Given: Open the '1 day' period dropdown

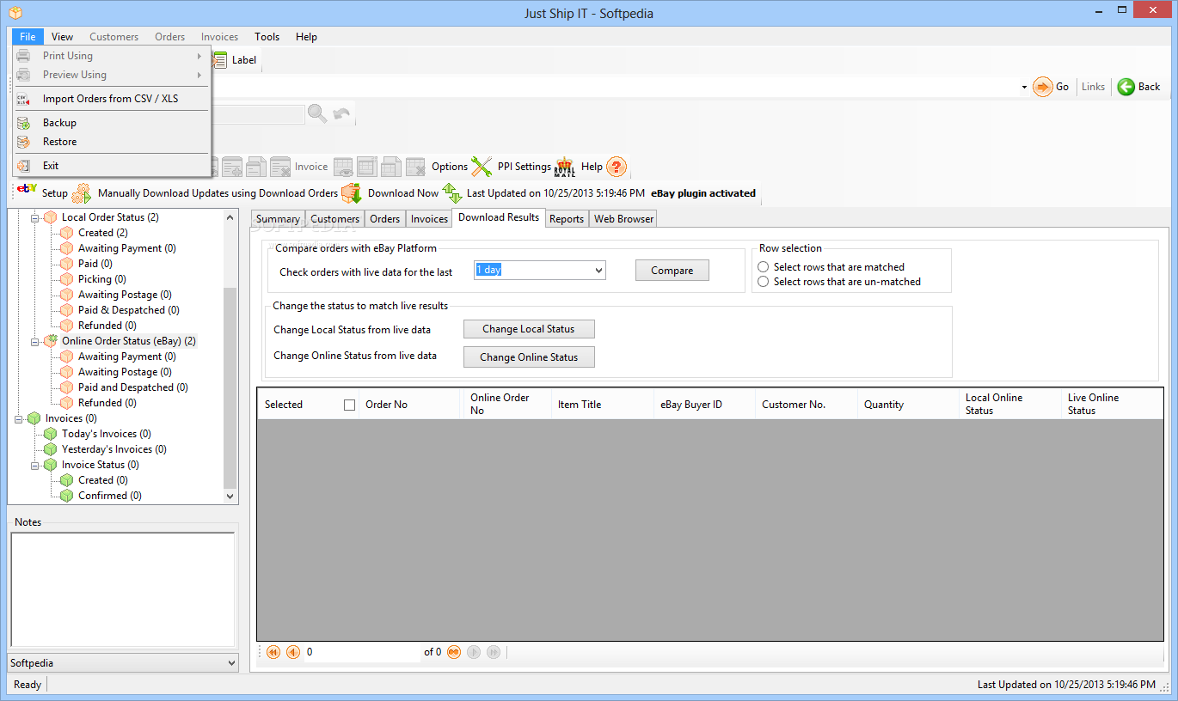Looking at the screenshot, I should pyautogui.click(x=599, y=271).
